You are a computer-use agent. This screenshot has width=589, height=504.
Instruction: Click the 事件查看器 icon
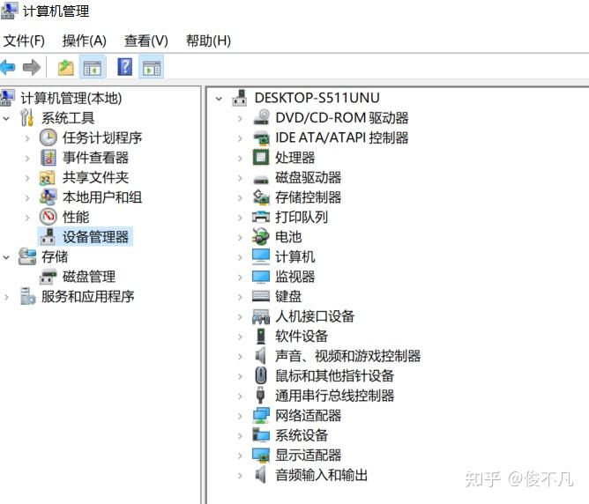click(x=48, y=157)
